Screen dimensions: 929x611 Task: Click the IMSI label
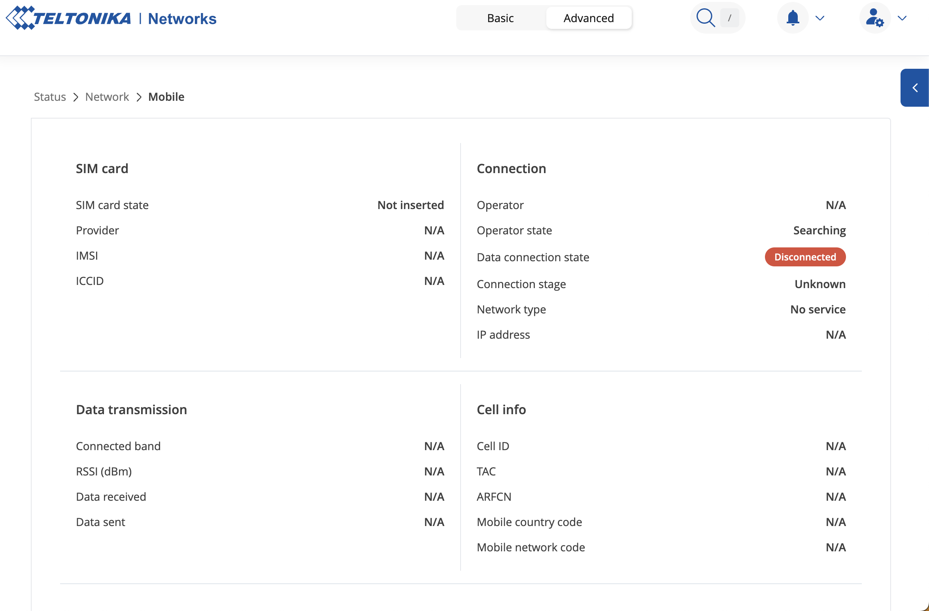87,256
